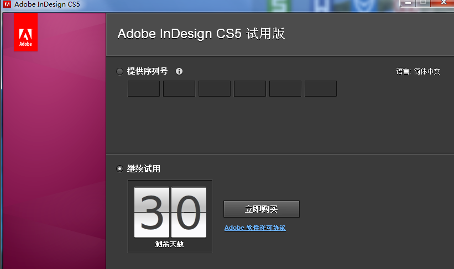Click the second serial number field
Viewport: 454px width, 269px height.
pos(179,88)
